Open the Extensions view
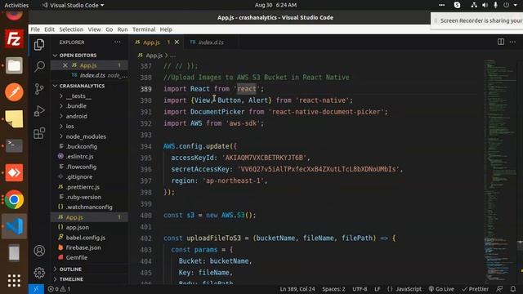 tap(39, 133)
